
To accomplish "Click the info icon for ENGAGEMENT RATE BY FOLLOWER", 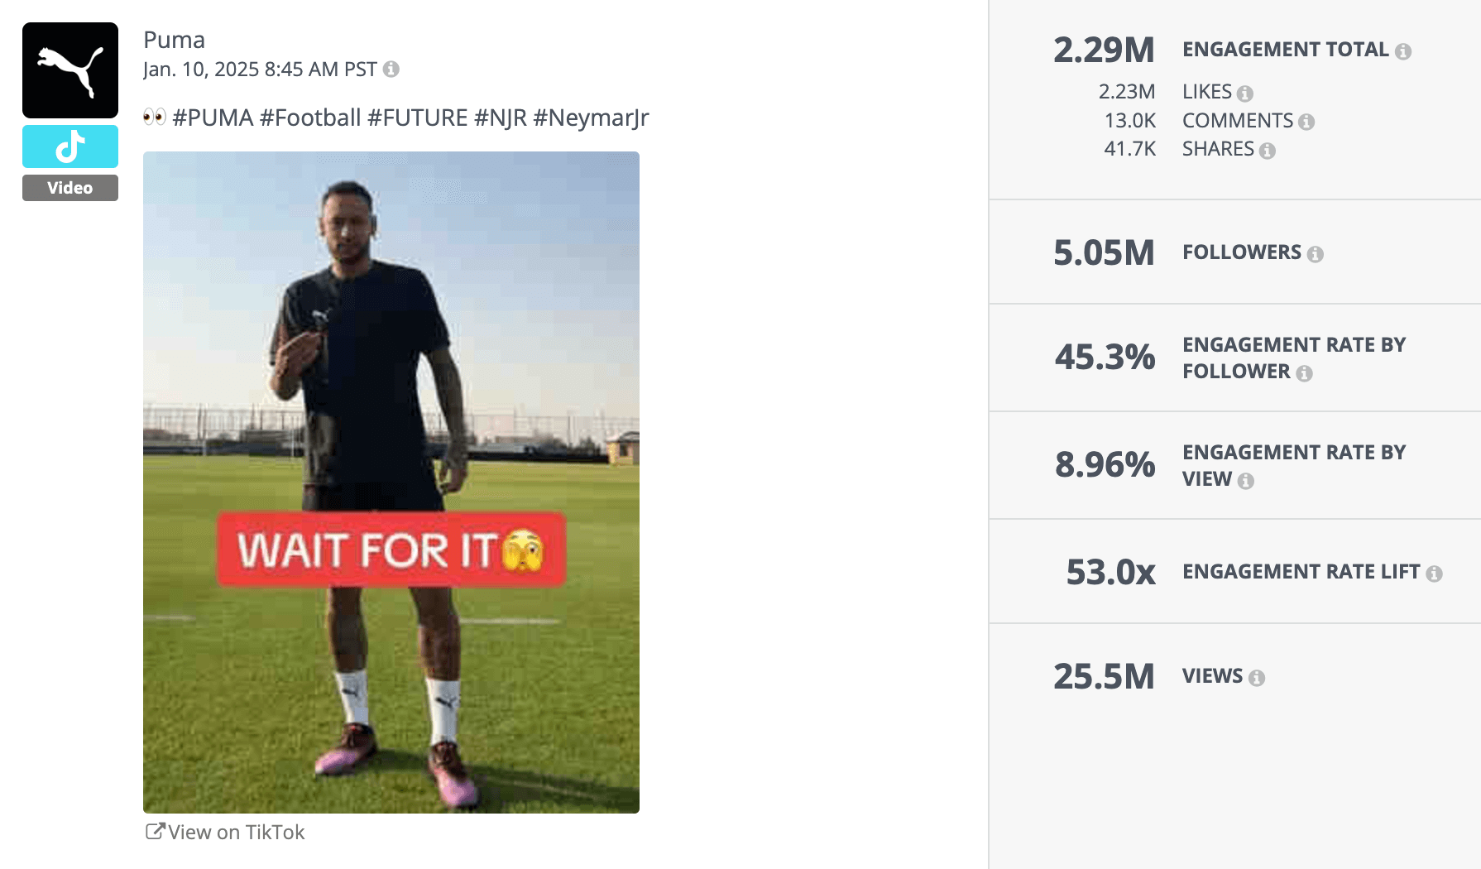I will point(1306,372).
